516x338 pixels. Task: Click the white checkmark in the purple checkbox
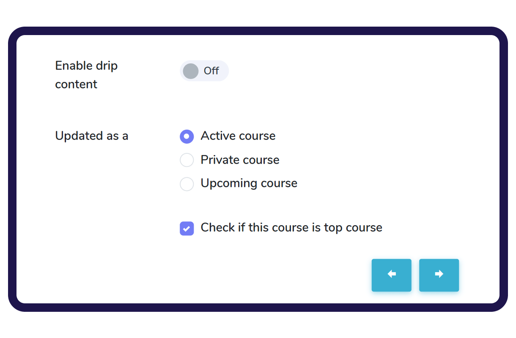tap(187, 229)
